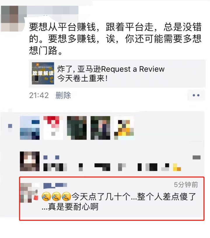This screenshot has width=210, height=238.
Task: Tap the blurred name above 今天点了几十个 comment
Action: click(55, 185)
